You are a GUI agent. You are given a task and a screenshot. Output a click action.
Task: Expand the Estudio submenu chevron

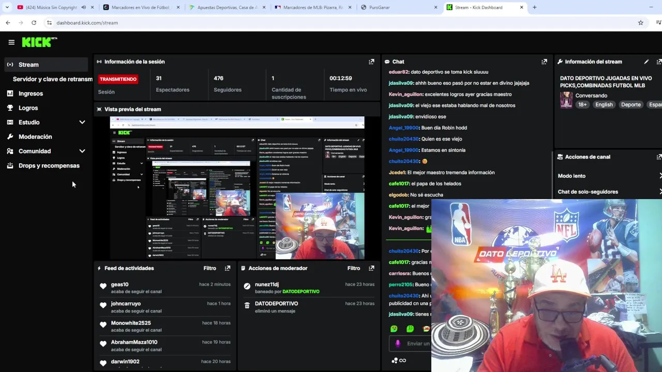[82, 122]
